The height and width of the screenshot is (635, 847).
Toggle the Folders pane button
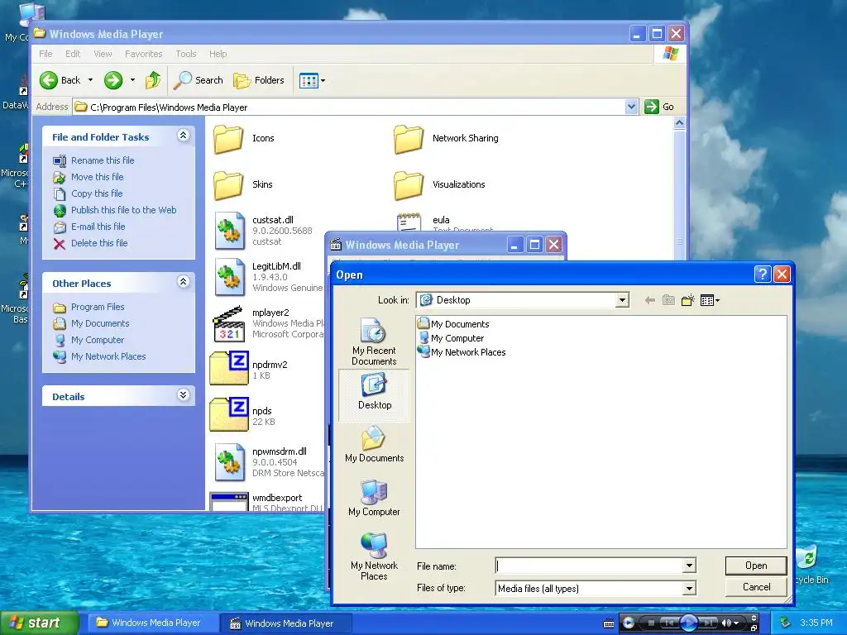tap(259, 80)
